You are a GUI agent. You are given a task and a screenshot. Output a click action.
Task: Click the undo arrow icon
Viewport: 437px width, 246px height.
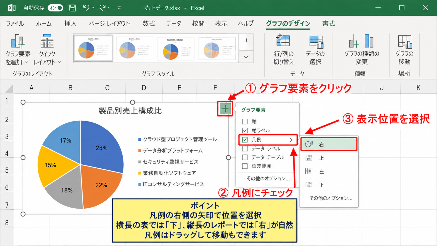86,8
